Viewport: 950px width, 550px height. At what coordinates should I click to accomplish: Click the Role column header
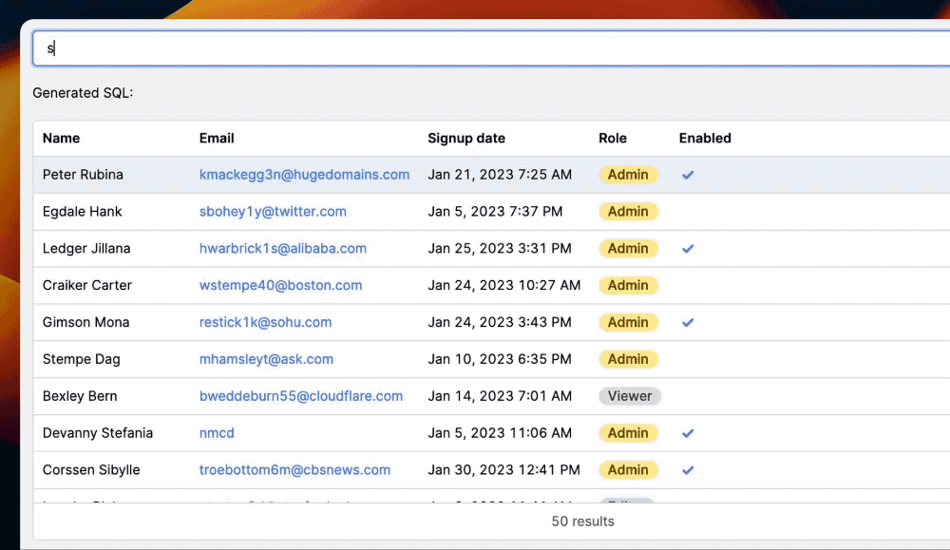[x=613, y=139]
